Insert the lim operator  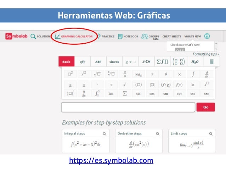click(111, 94)
